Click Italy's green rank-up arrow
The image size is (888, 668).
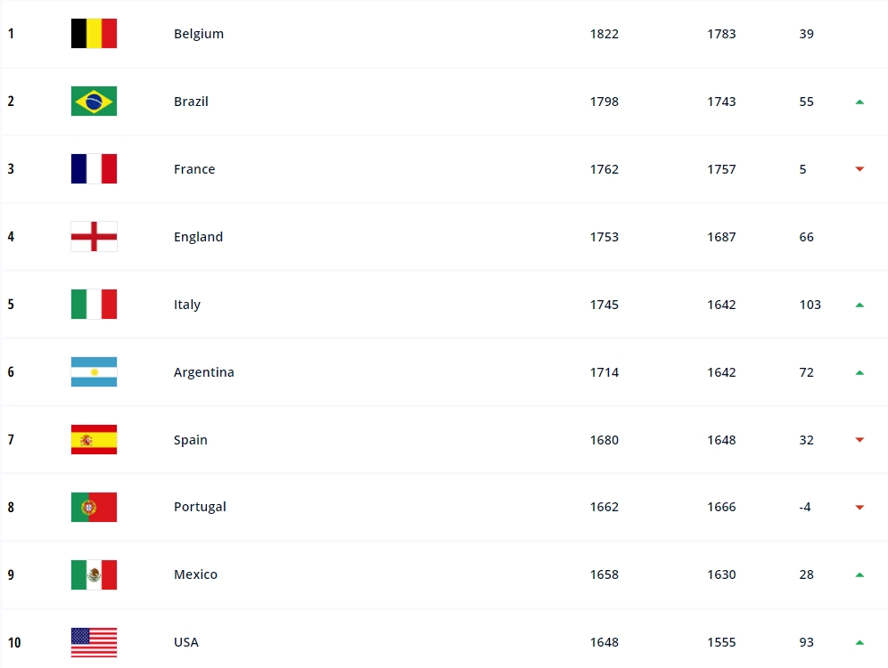point(859,305)
